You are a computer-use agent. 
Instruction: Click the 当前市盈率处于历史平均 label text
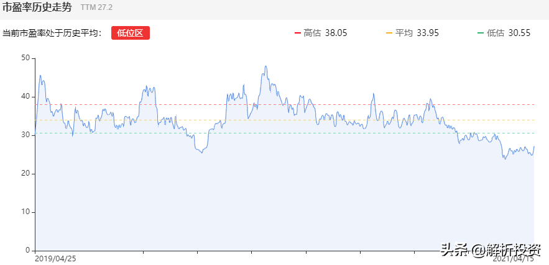[51, 33]
